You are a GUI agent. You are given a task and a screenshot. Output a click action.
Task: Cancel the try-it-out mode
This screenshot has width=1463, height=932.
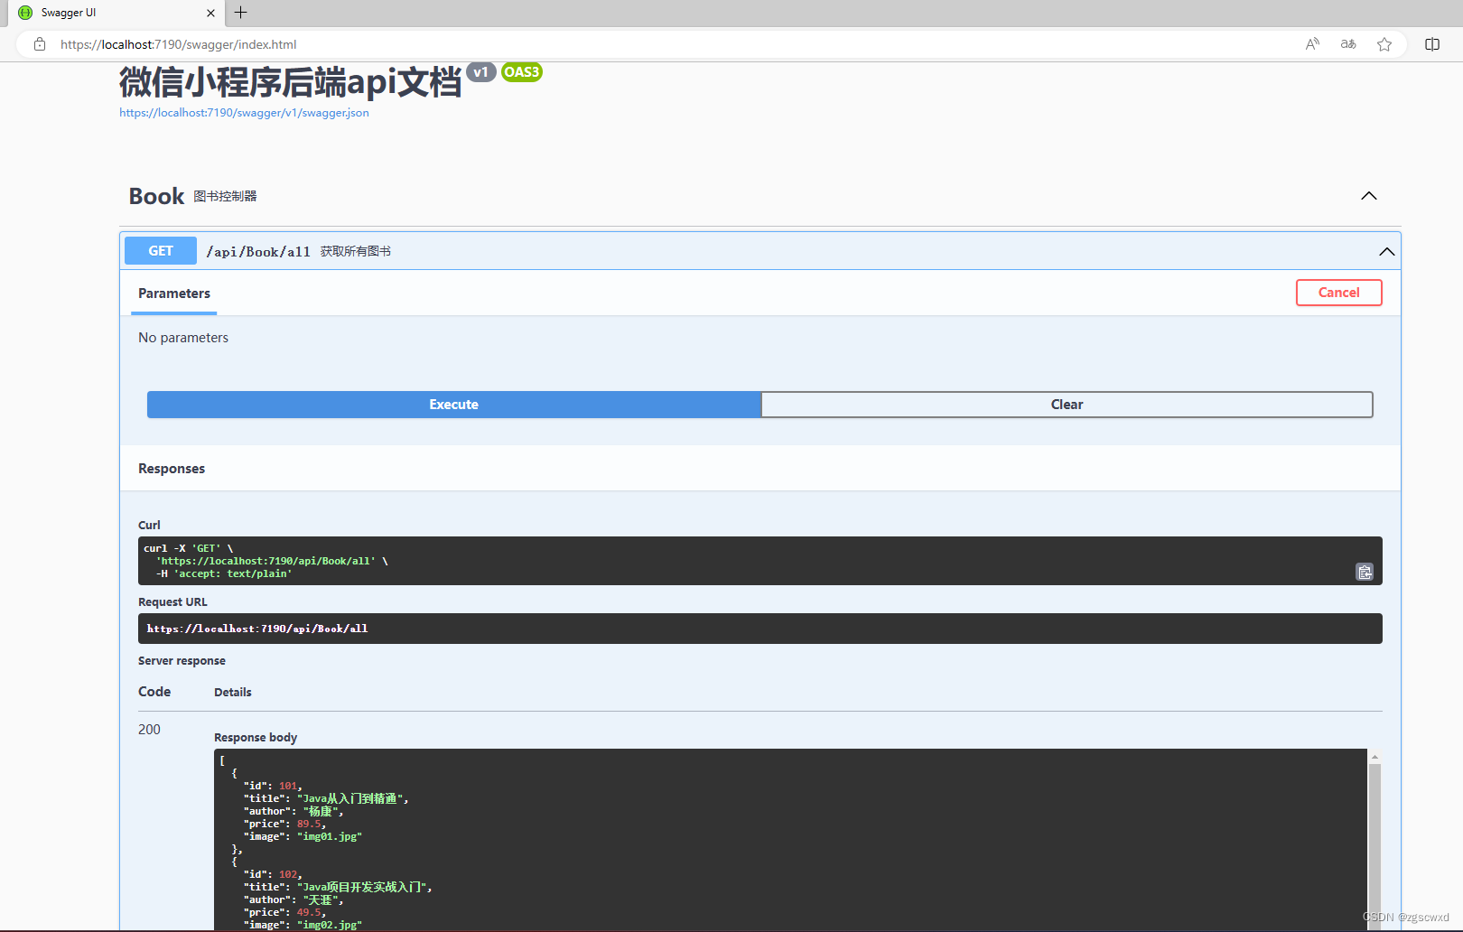1338,292
